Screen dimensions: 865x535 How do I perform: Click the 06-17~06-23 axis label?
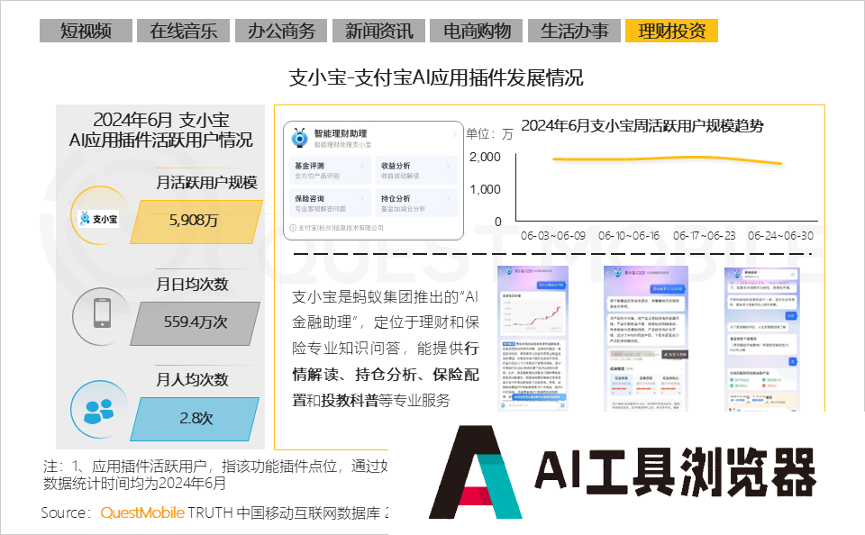click(x=705, y=236)
